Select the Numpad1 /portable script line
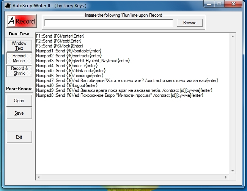This screenshot has height=191, width=247. (69, 51)
